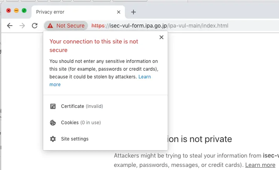This screenshot has height=170, width=279.
Task: Click the Certificate icon in popup
Action: (x=53, y=106)
